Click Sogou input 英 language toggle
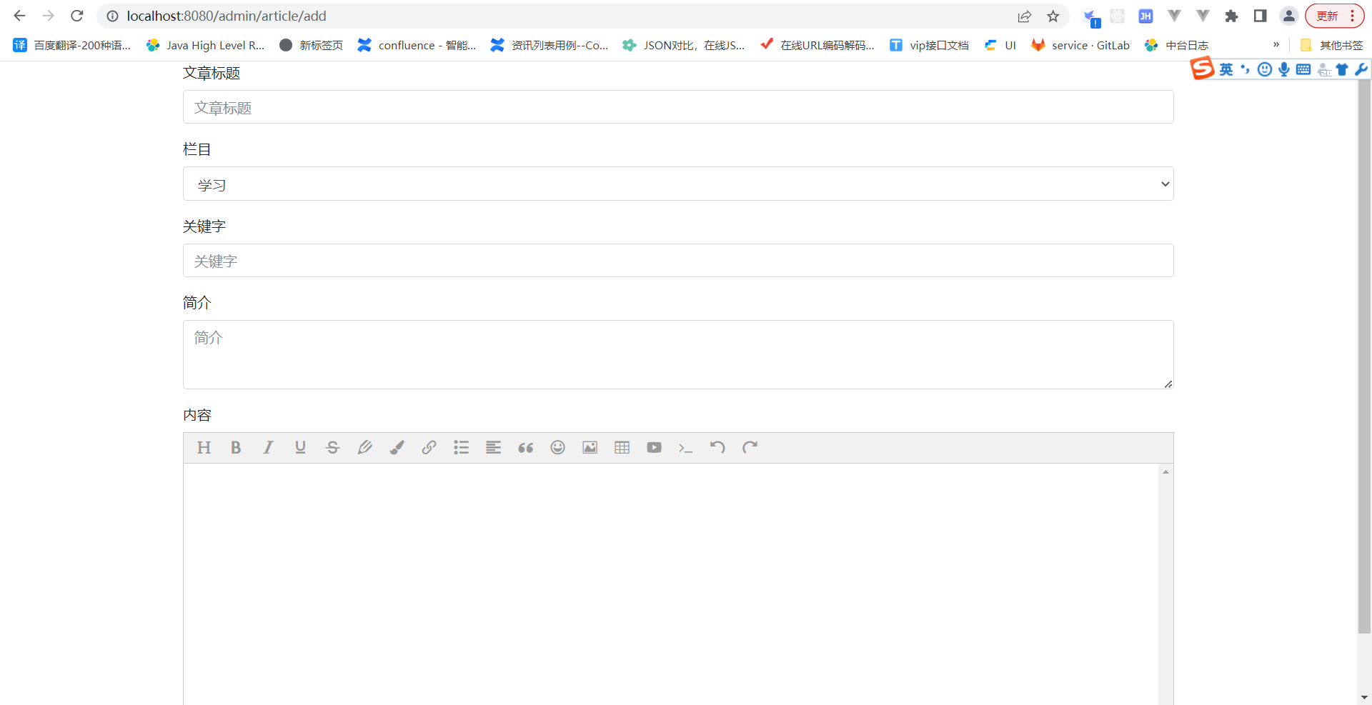The height and width of the screenshot is (705, 1372). [x=1226, y=69]
